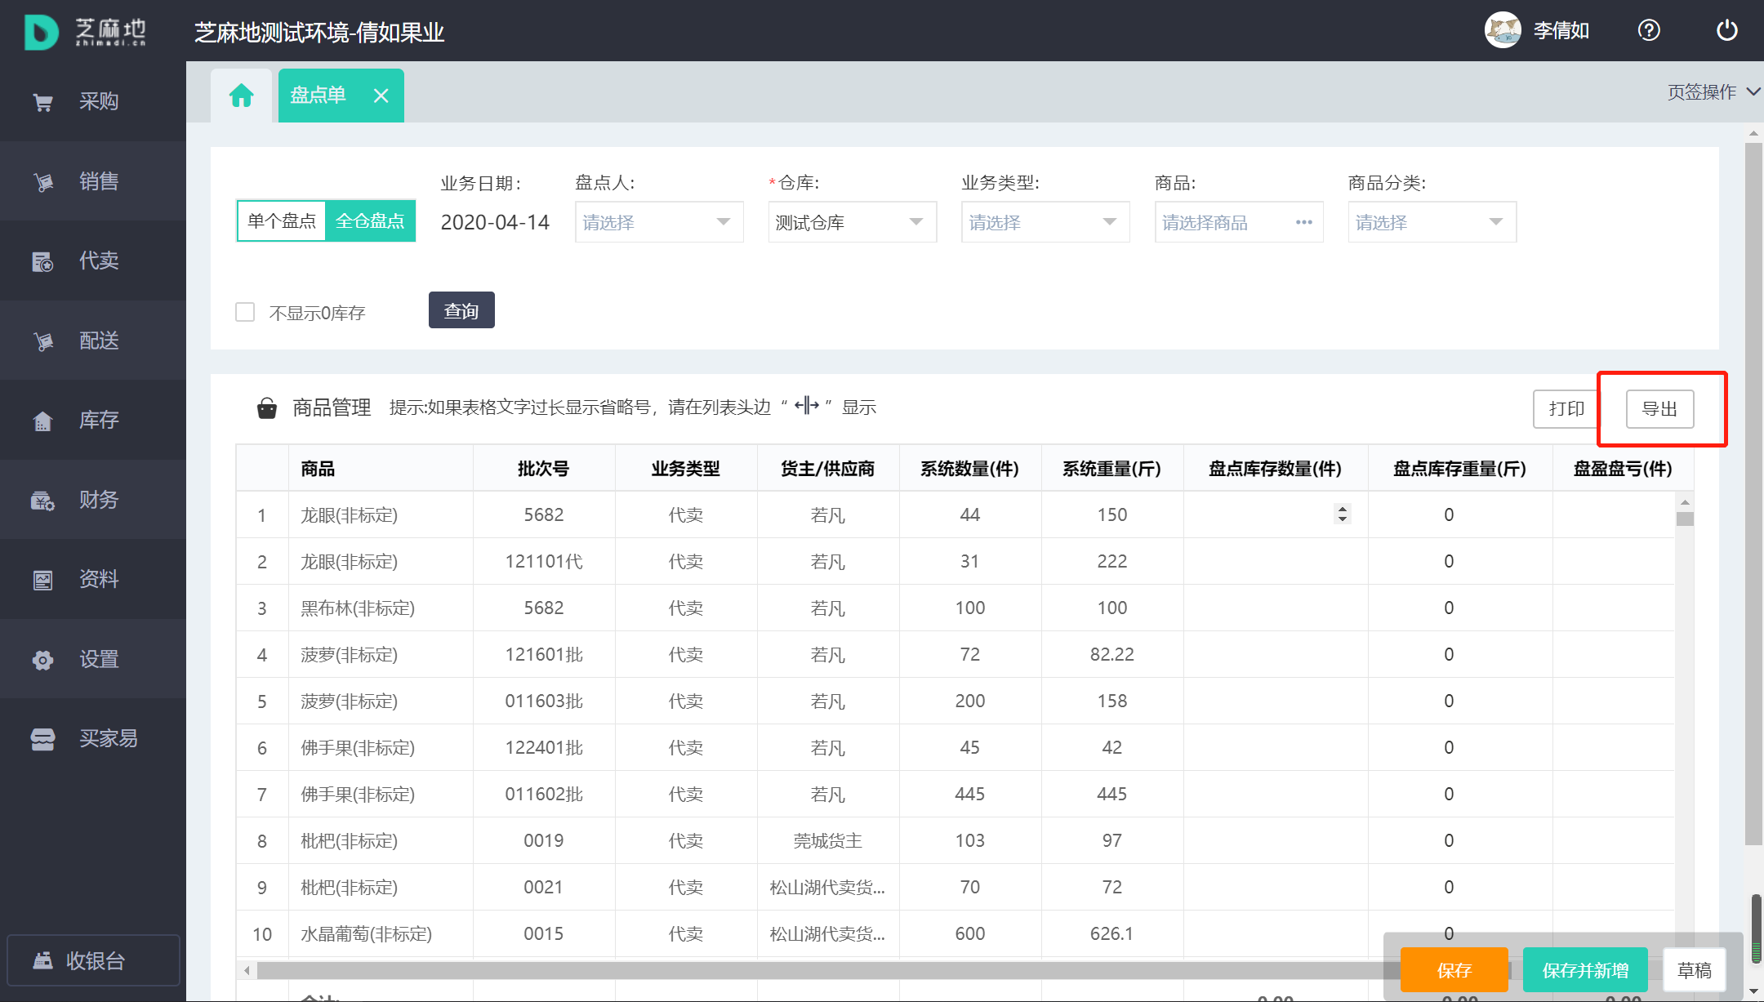Image resolution: width=1764 pixels, height=1002 pixels.
Task: Open the 销售 sidebar menu
Action: point(93,181)
